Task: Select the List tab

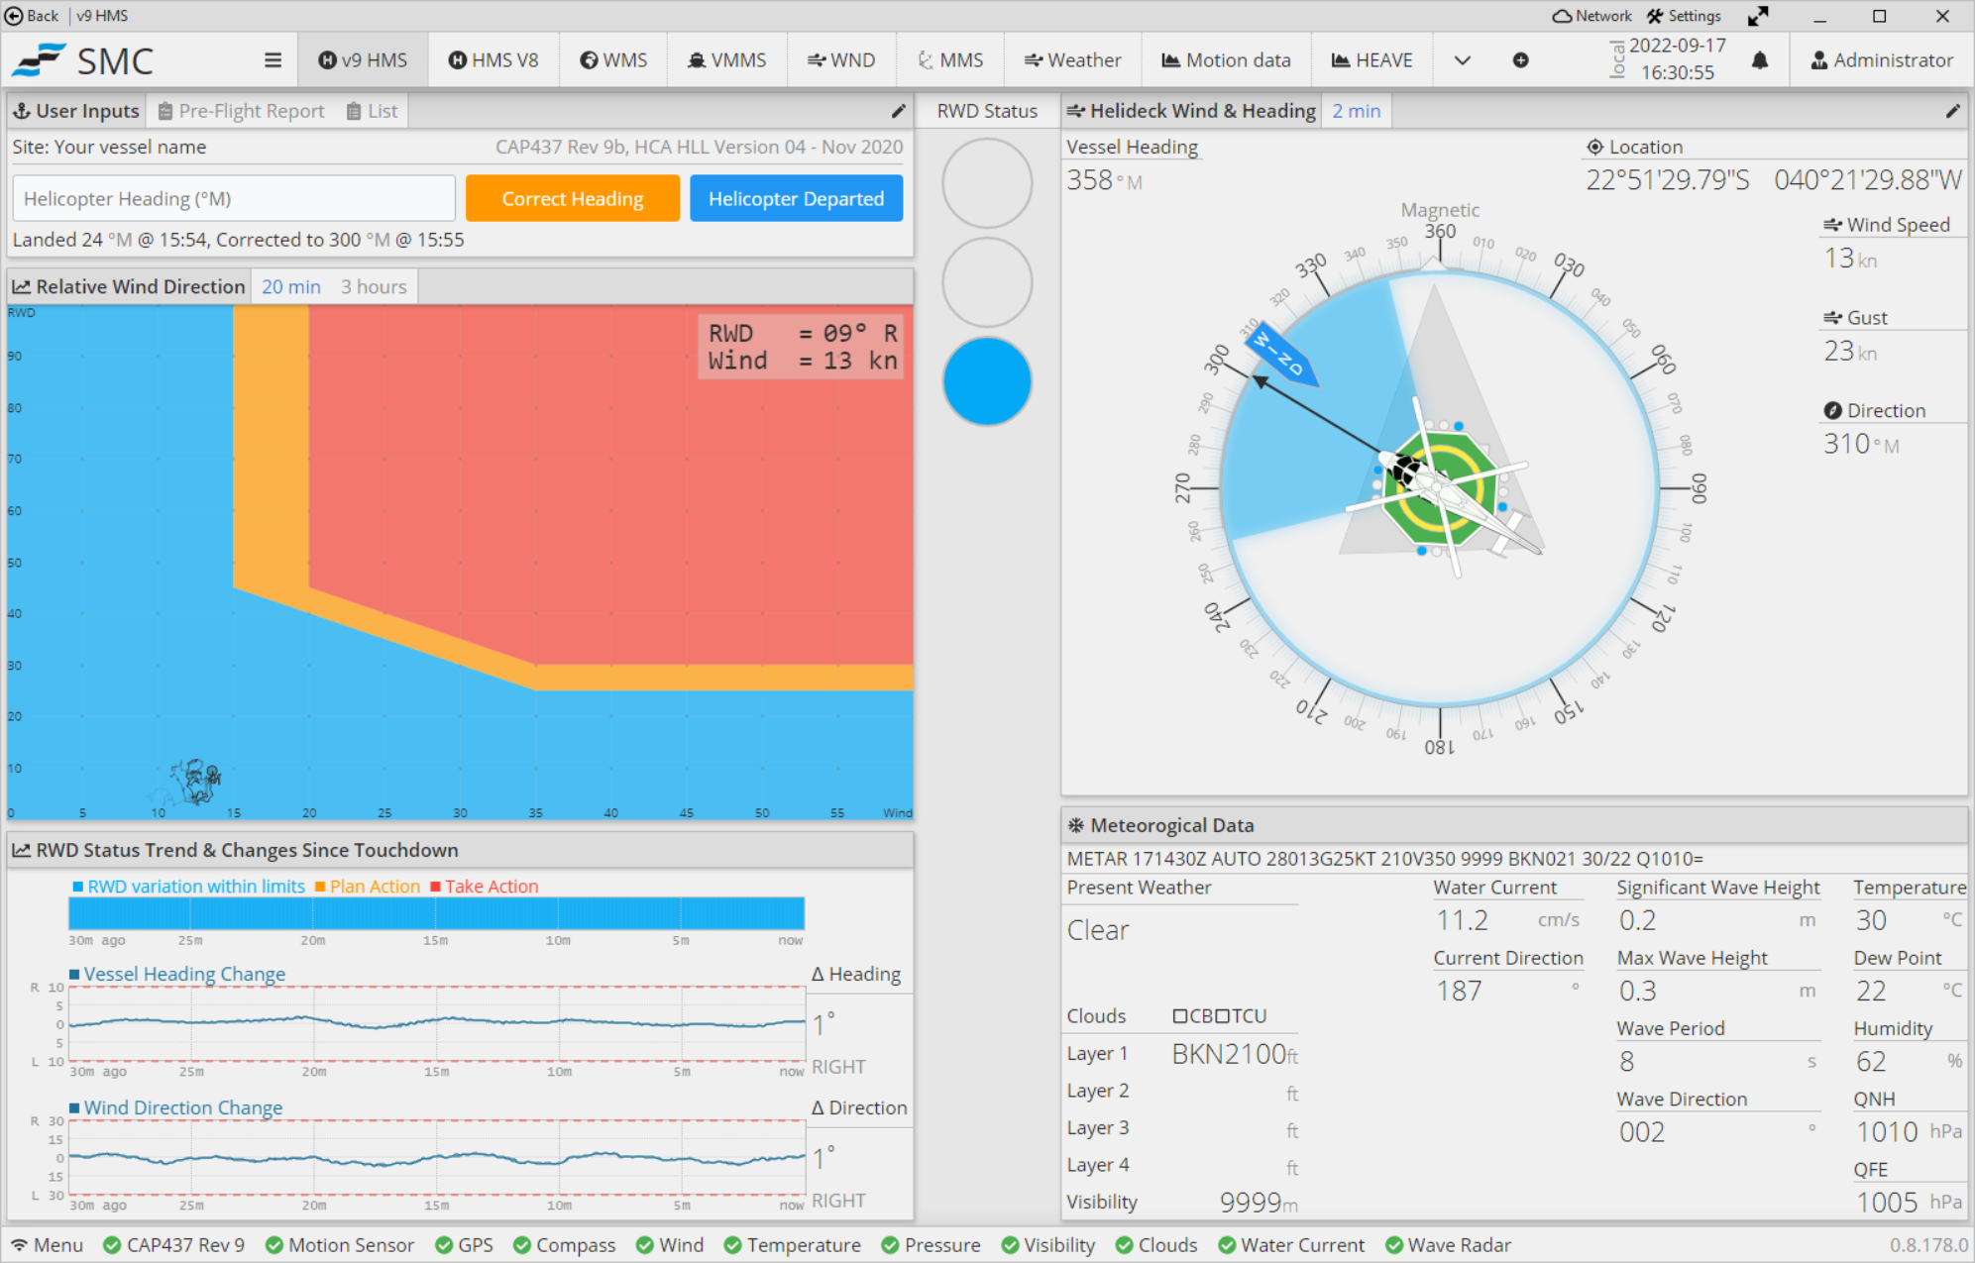Action: [x=372, y=111]
